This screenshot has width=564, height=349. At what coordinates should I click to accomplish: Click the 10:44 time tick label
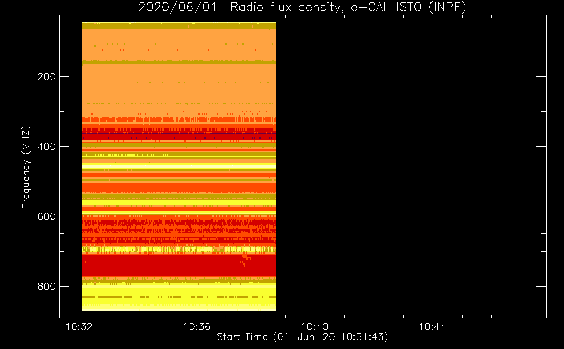tap(433, 327)
